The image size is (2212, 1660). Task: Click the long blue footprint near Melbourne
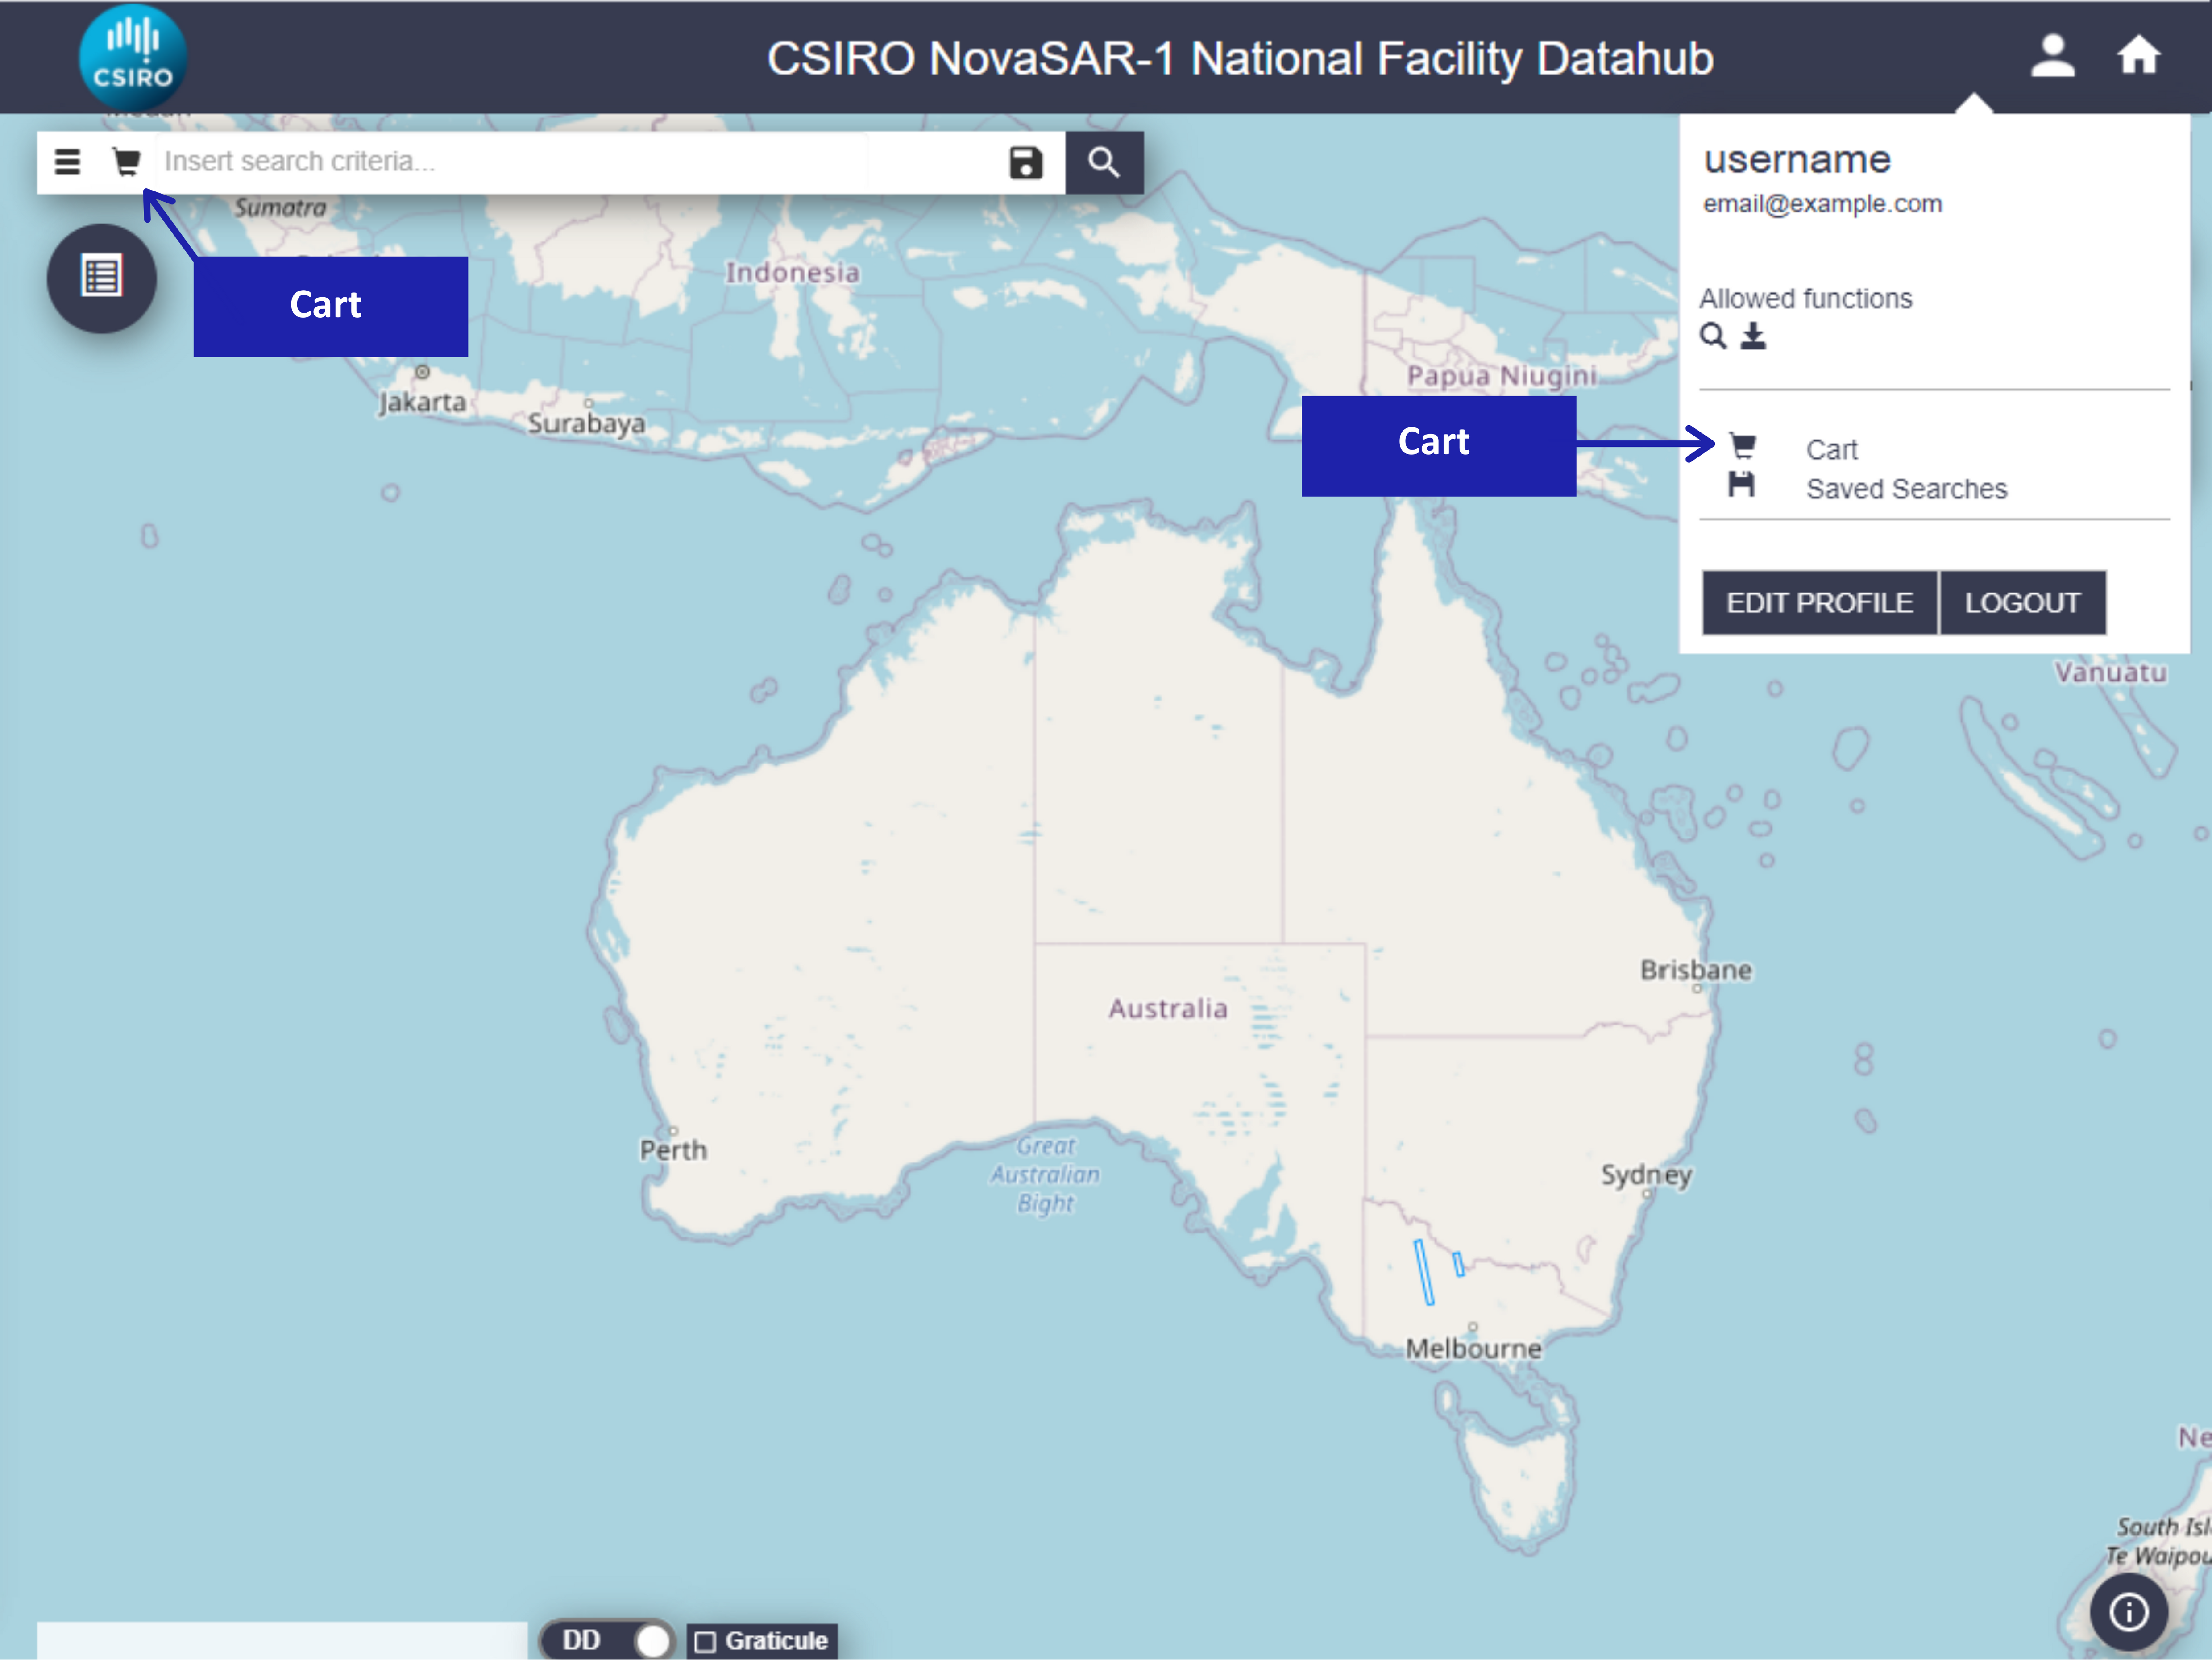pyautogui.click(x=1424, y=1272)
